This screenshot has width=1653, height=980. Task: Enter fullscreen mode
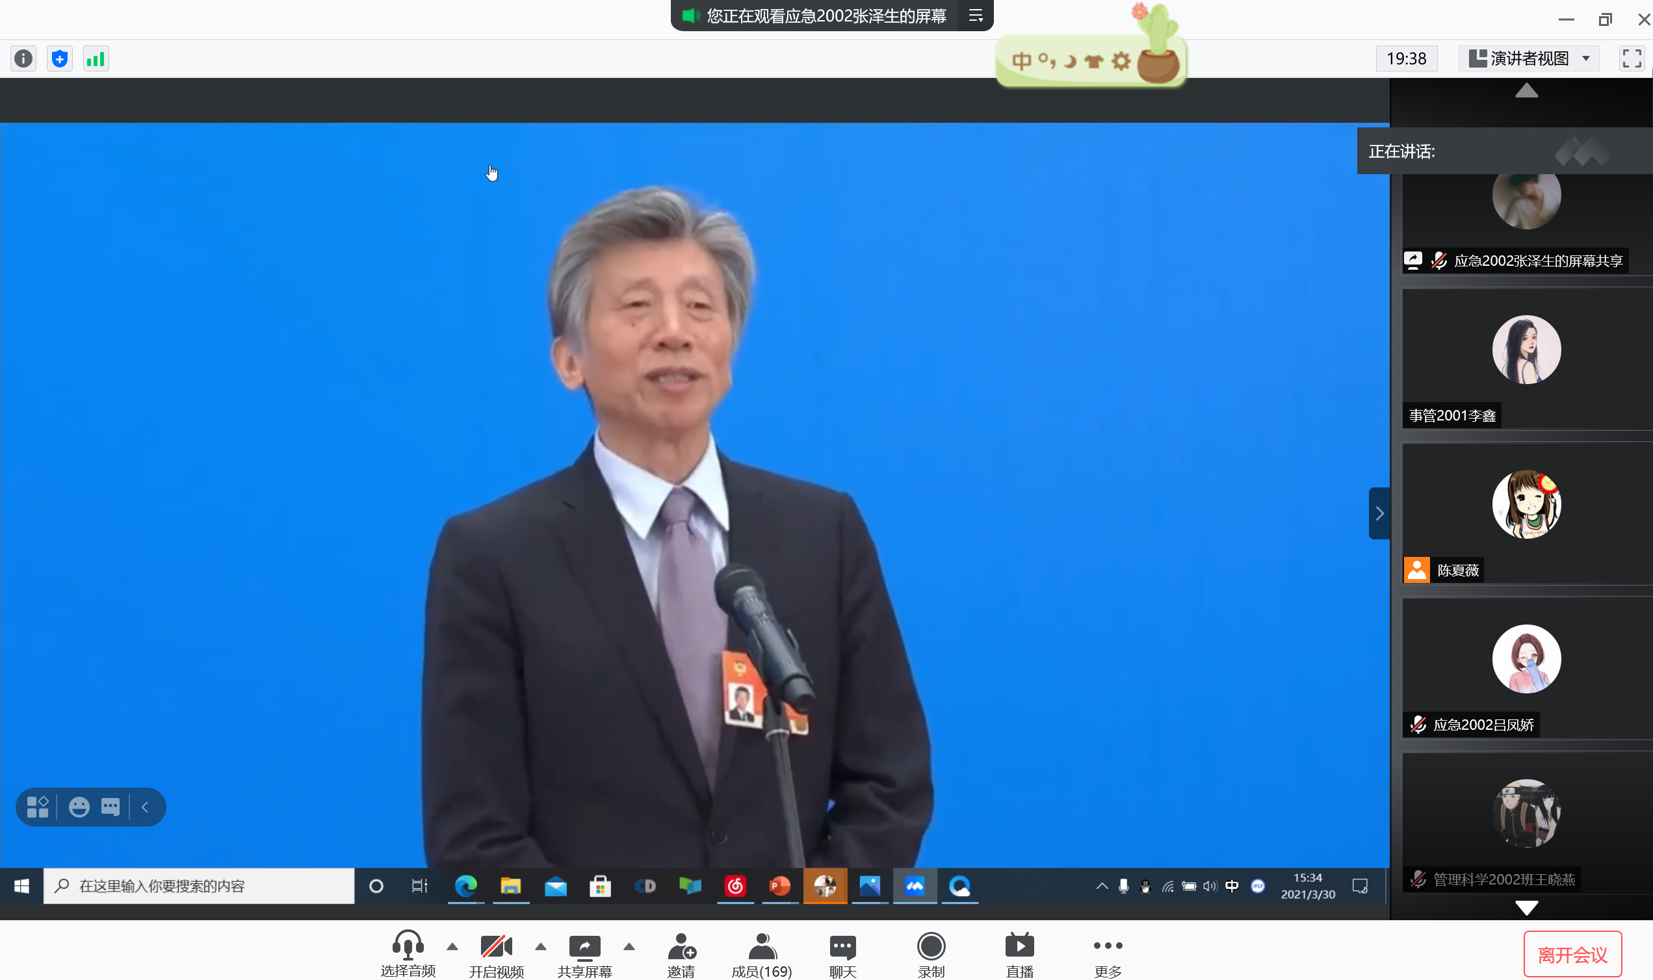point(1631,58)
